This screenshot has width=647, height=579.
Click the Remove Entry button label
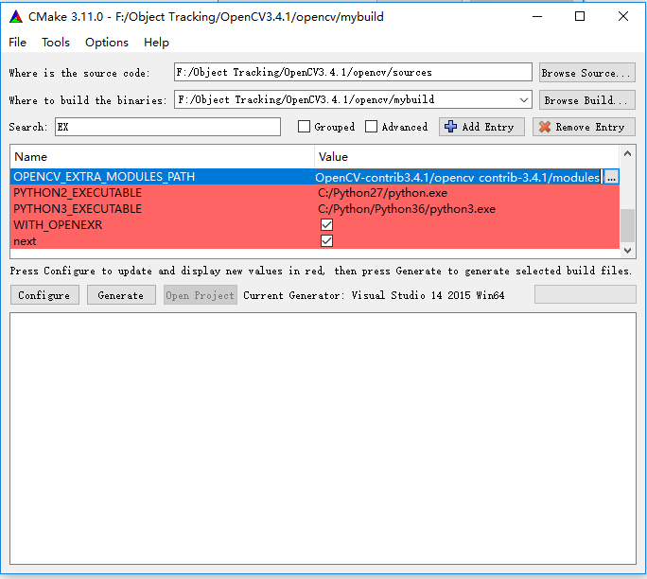589,127
